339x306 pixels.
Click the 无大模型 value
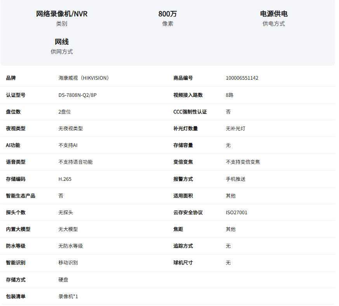(68, 229)
